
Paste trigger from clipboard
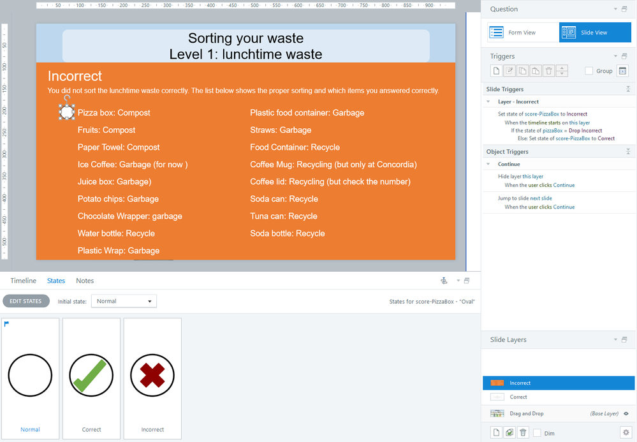[536, 71]
